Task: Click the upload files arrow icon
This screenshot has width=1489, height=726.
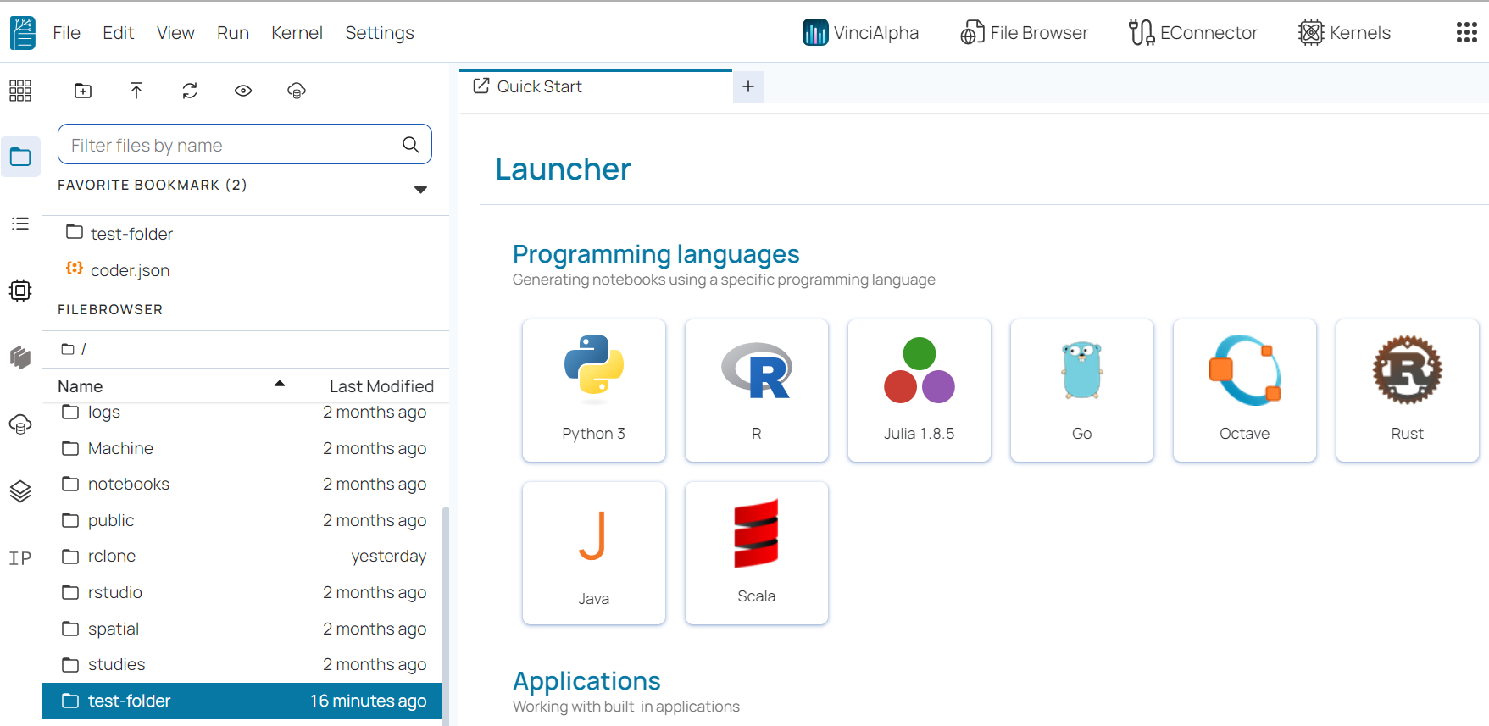Action: [136, 91]
